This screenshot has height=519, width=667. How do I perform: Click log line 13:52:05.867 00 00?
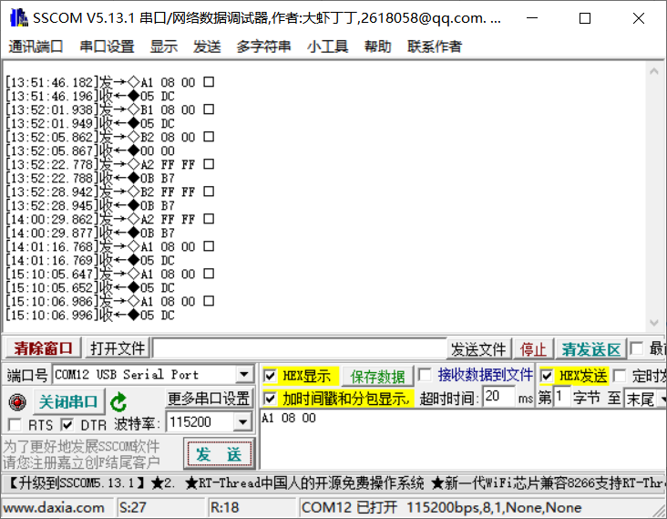(x=90, y=151)
